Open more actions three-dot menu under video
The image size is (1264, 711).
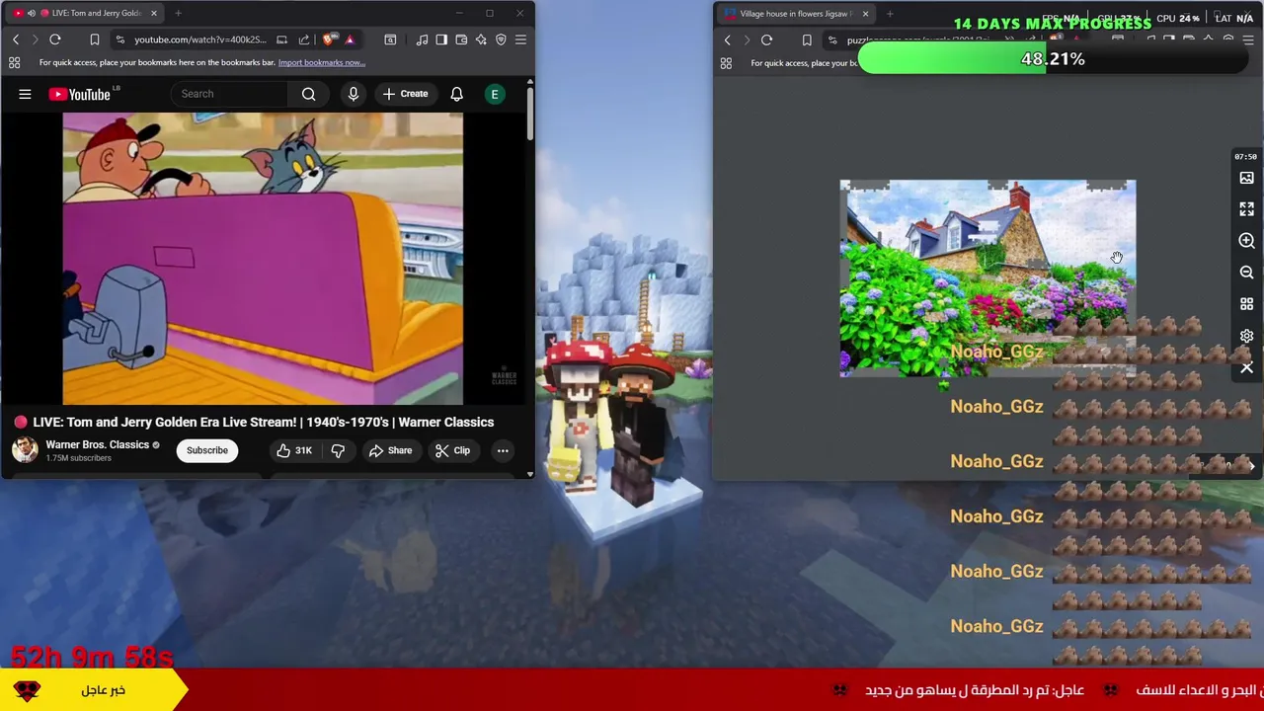[503, 450]
